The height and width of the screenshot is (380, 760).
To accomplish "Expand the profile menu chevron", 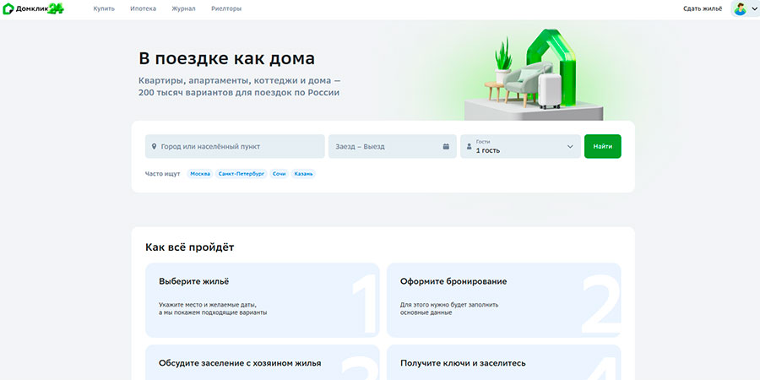I will 753,8.
